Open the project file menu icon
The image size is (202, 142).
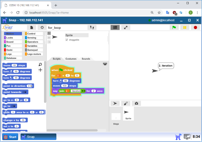[32, 28]
